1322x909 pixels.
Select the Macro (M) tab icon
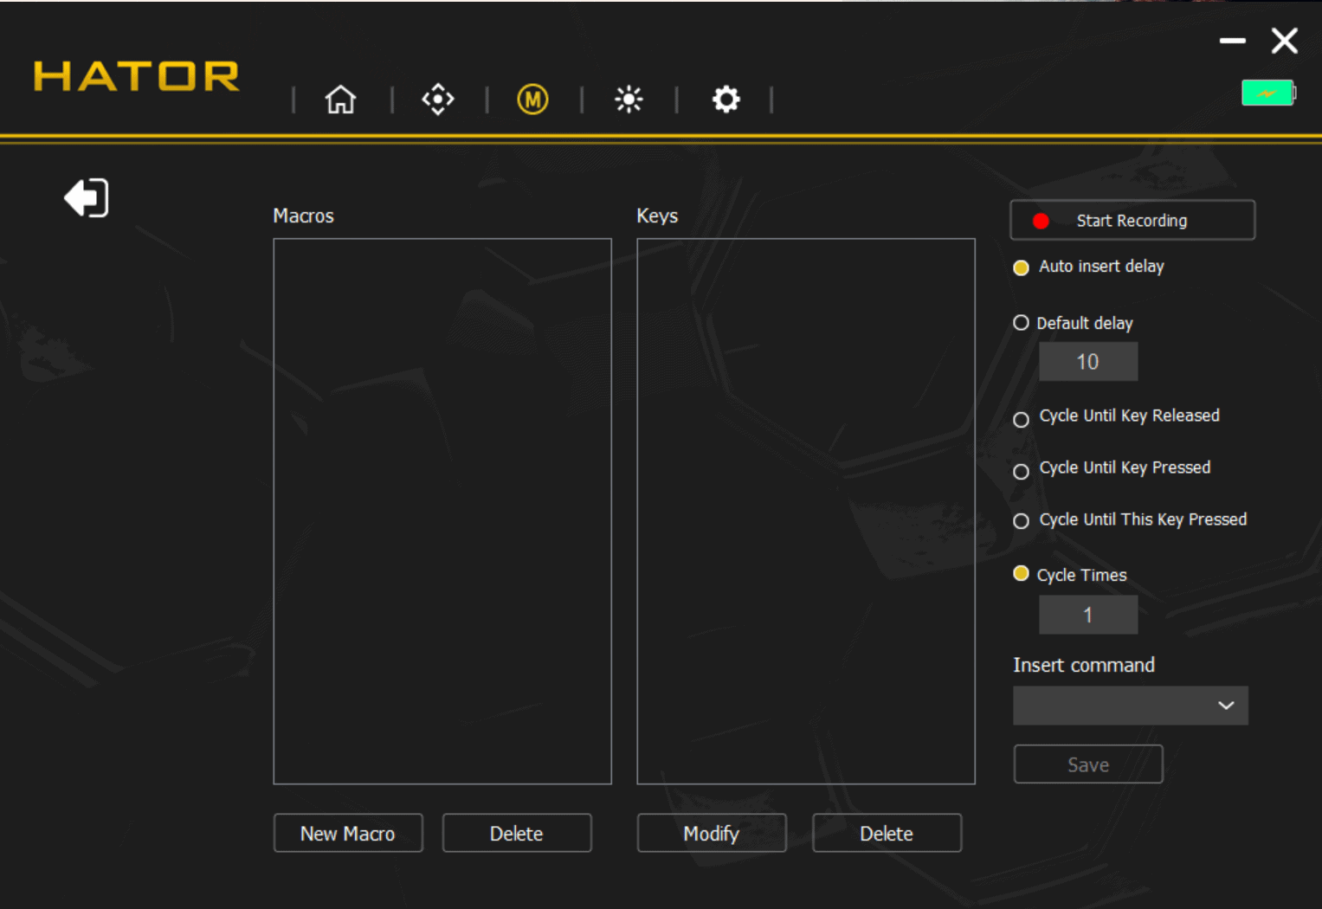click(x=532, y=100)
